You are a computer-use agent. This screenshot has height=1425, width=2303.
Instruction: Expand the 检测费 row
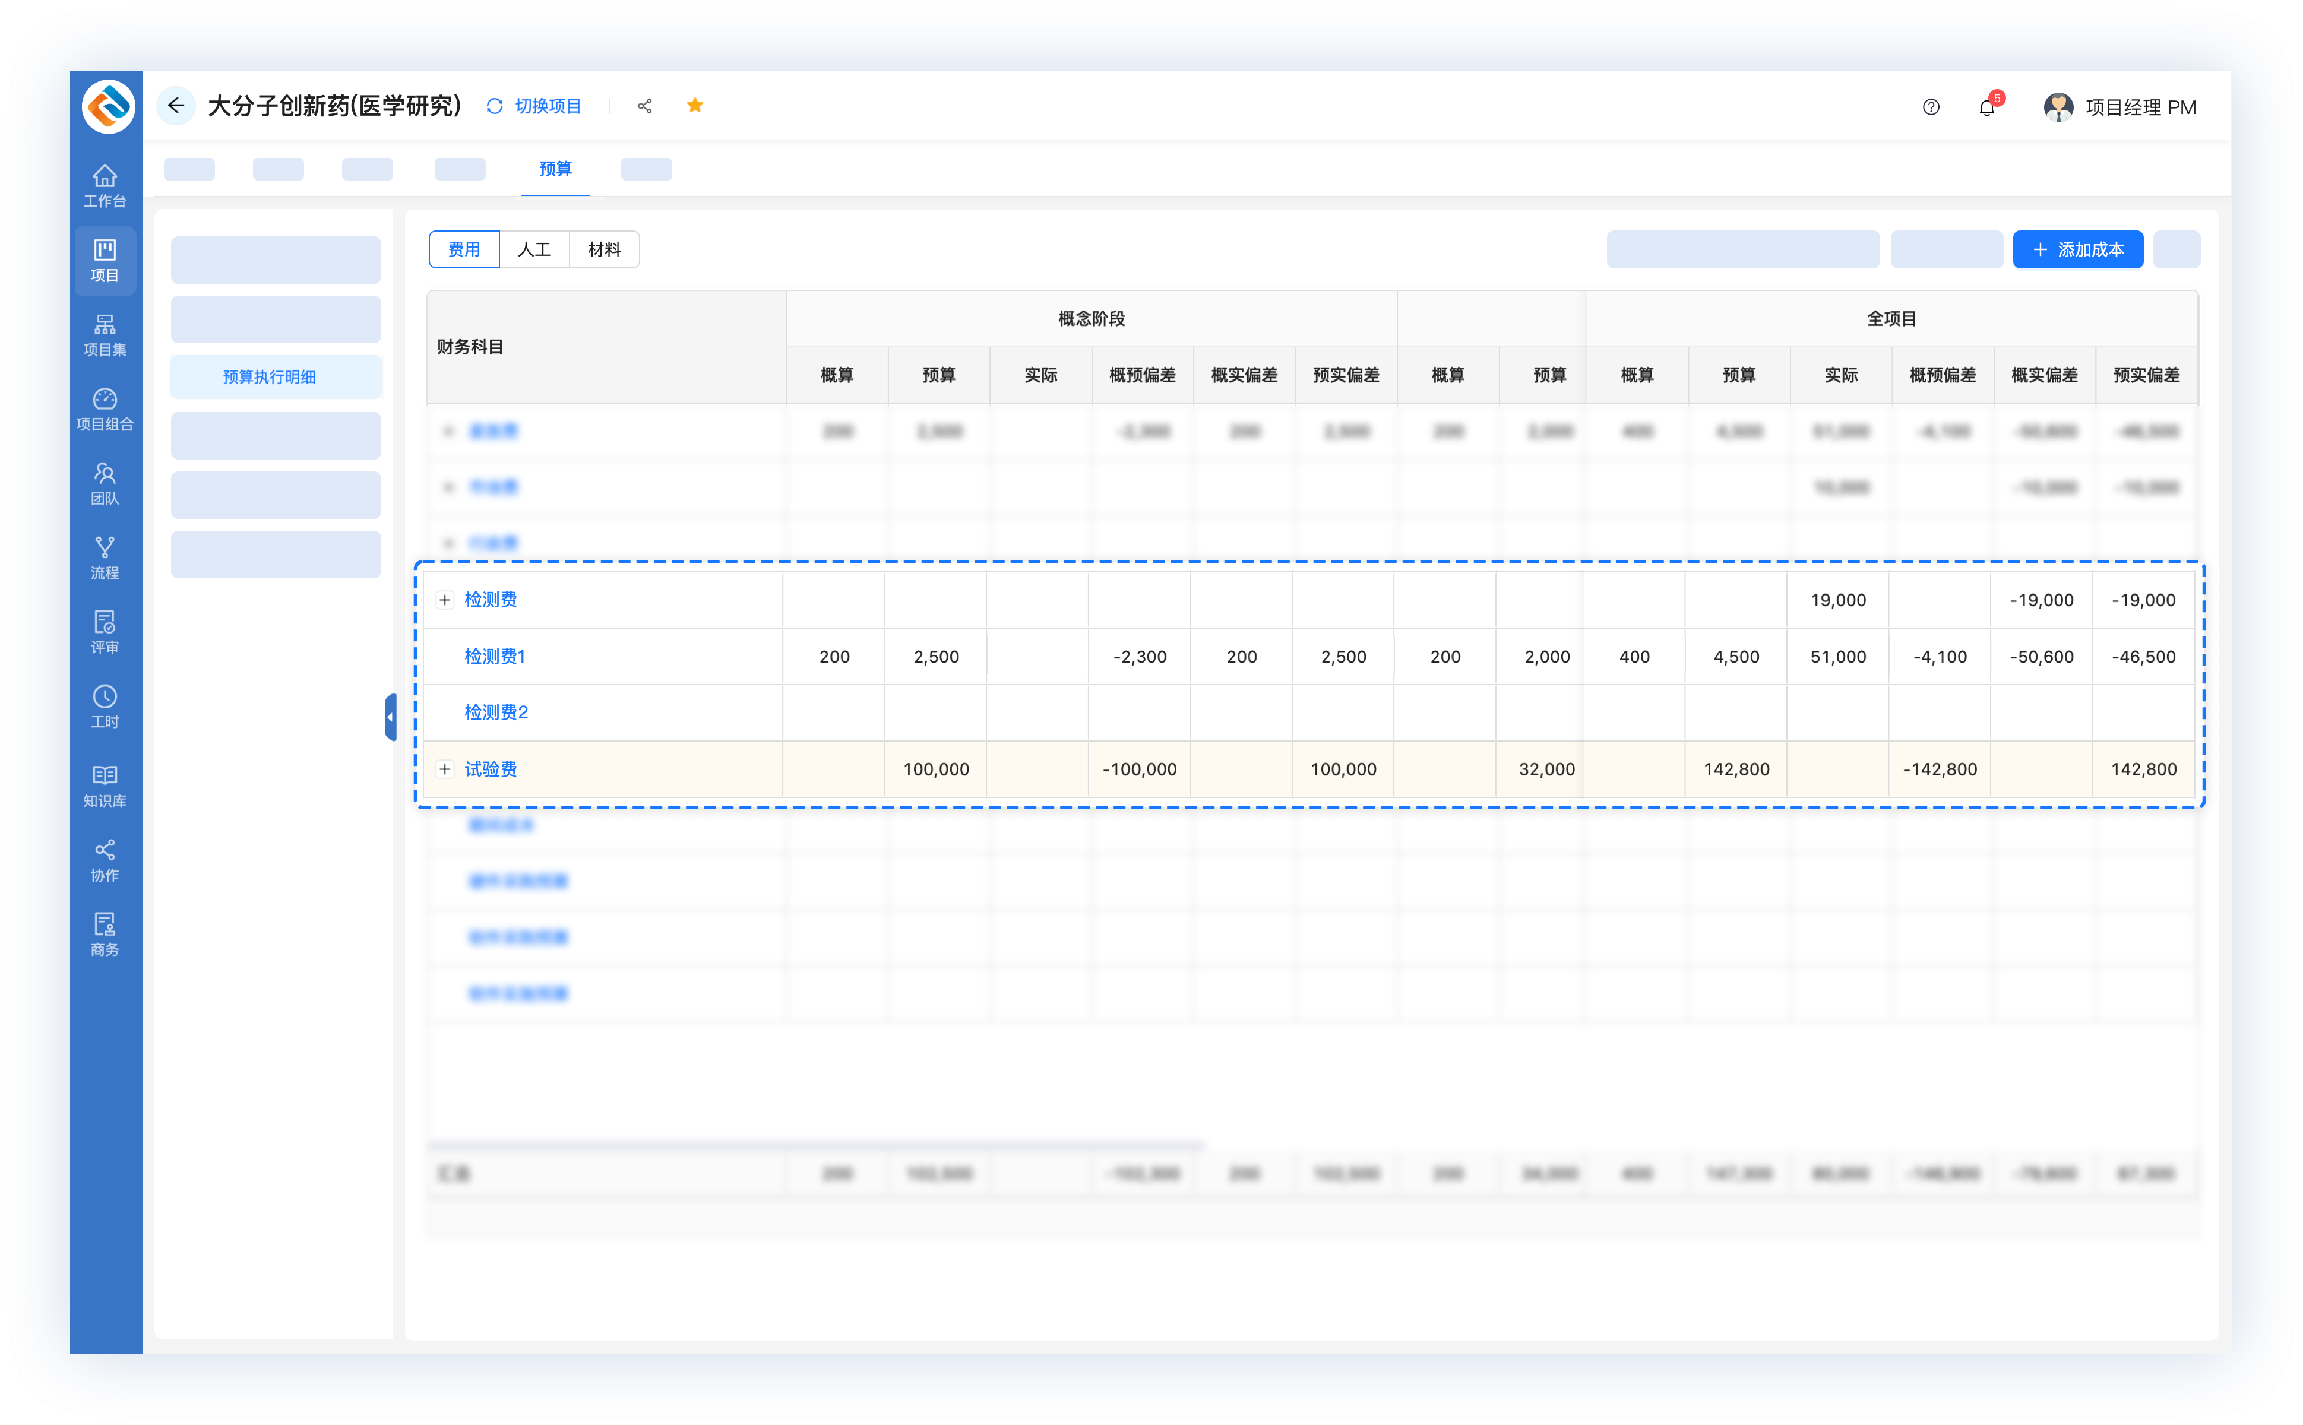(x=445, y=600)
